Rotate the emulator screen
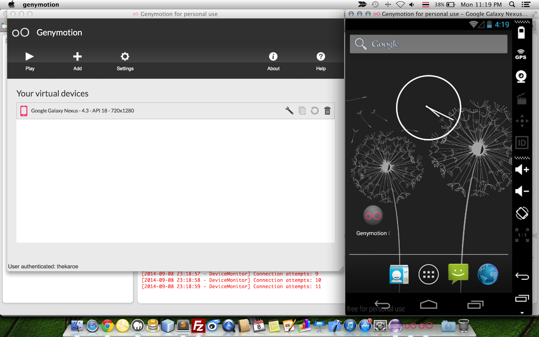539x337 pixels. (522, 213)
